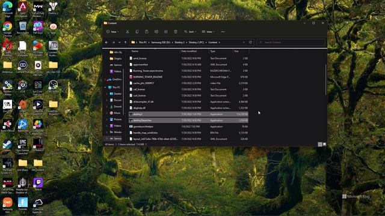This screenshot has height=216, width=385.
Task: Select the gamelaunchhelper application
Action: pyautogui.click(x=188, y=127)
